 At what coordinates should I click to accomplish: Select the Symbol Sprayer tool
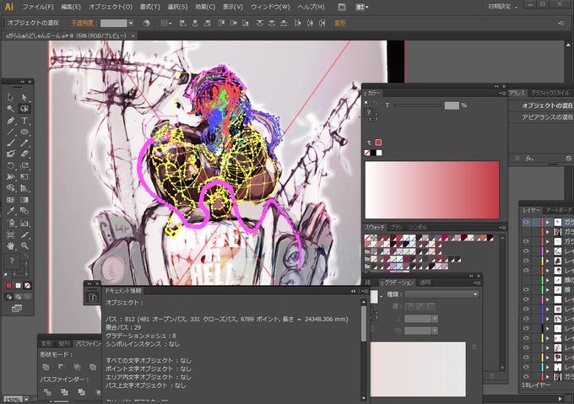tap(10, 223)
